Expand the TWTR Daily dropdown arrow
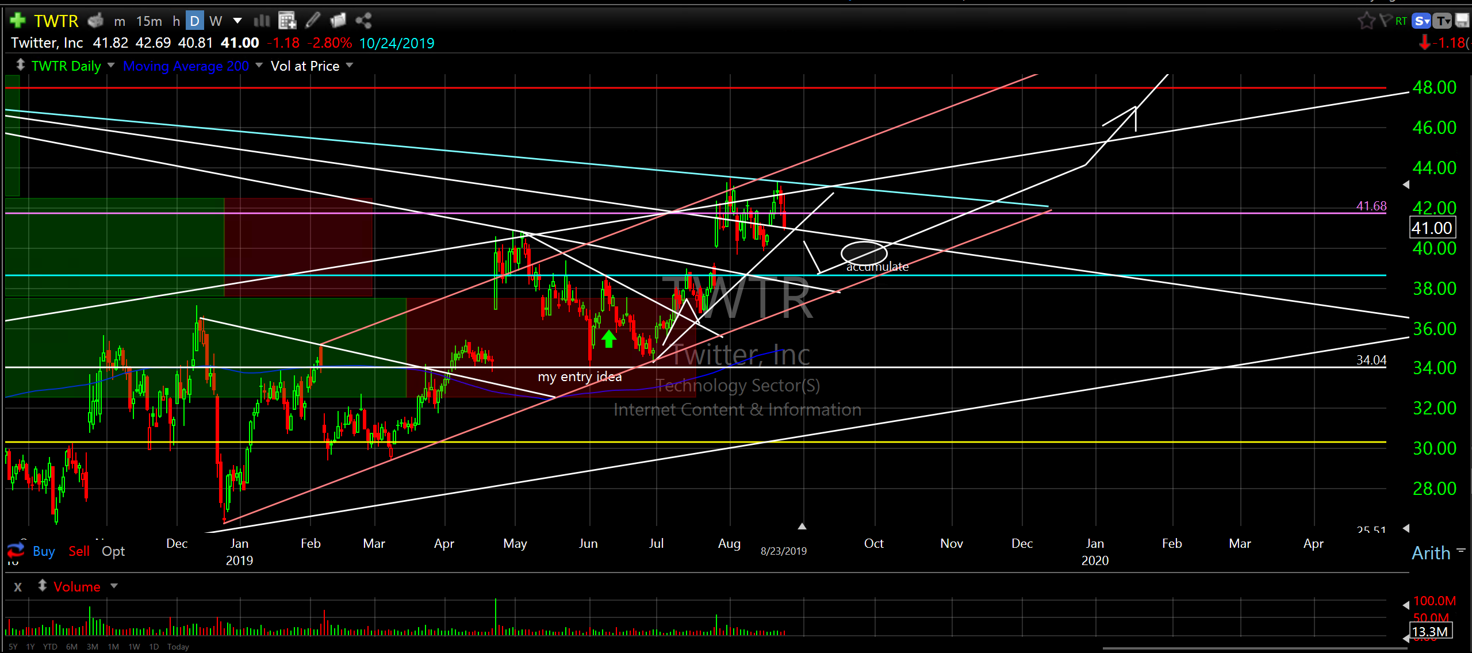 (111, 66)
